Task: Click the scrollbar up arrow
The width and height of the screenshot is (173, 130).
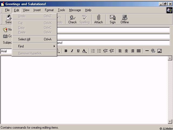Action: pos(170,58)
